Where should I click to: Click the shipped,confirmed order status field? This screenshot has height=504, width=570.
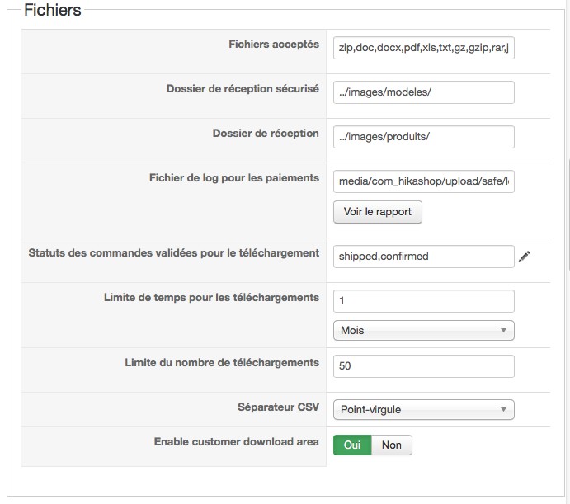423,257
